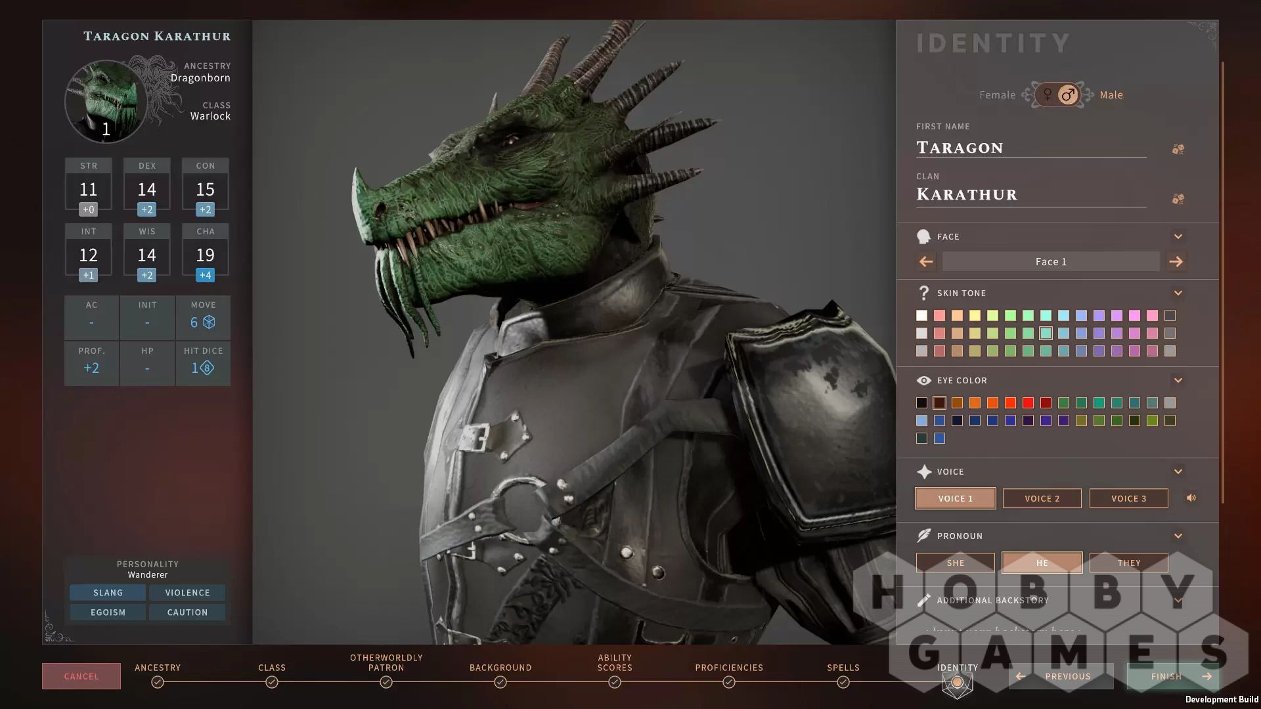1261x709 pixels.
Task: Click the Voice star icon
Action: coord(923,471)
